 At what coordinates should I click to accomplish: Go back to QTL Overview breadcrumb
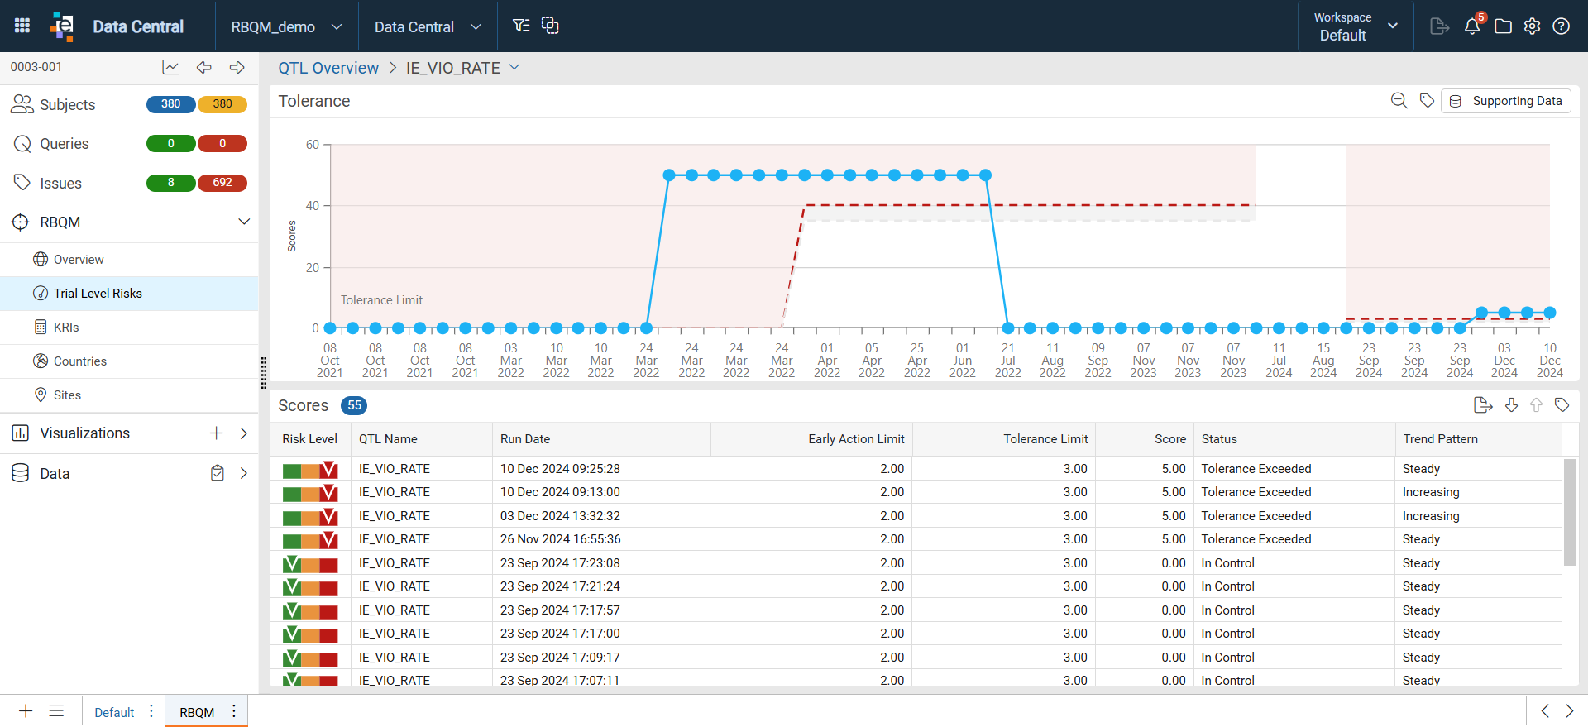(328, 68)
